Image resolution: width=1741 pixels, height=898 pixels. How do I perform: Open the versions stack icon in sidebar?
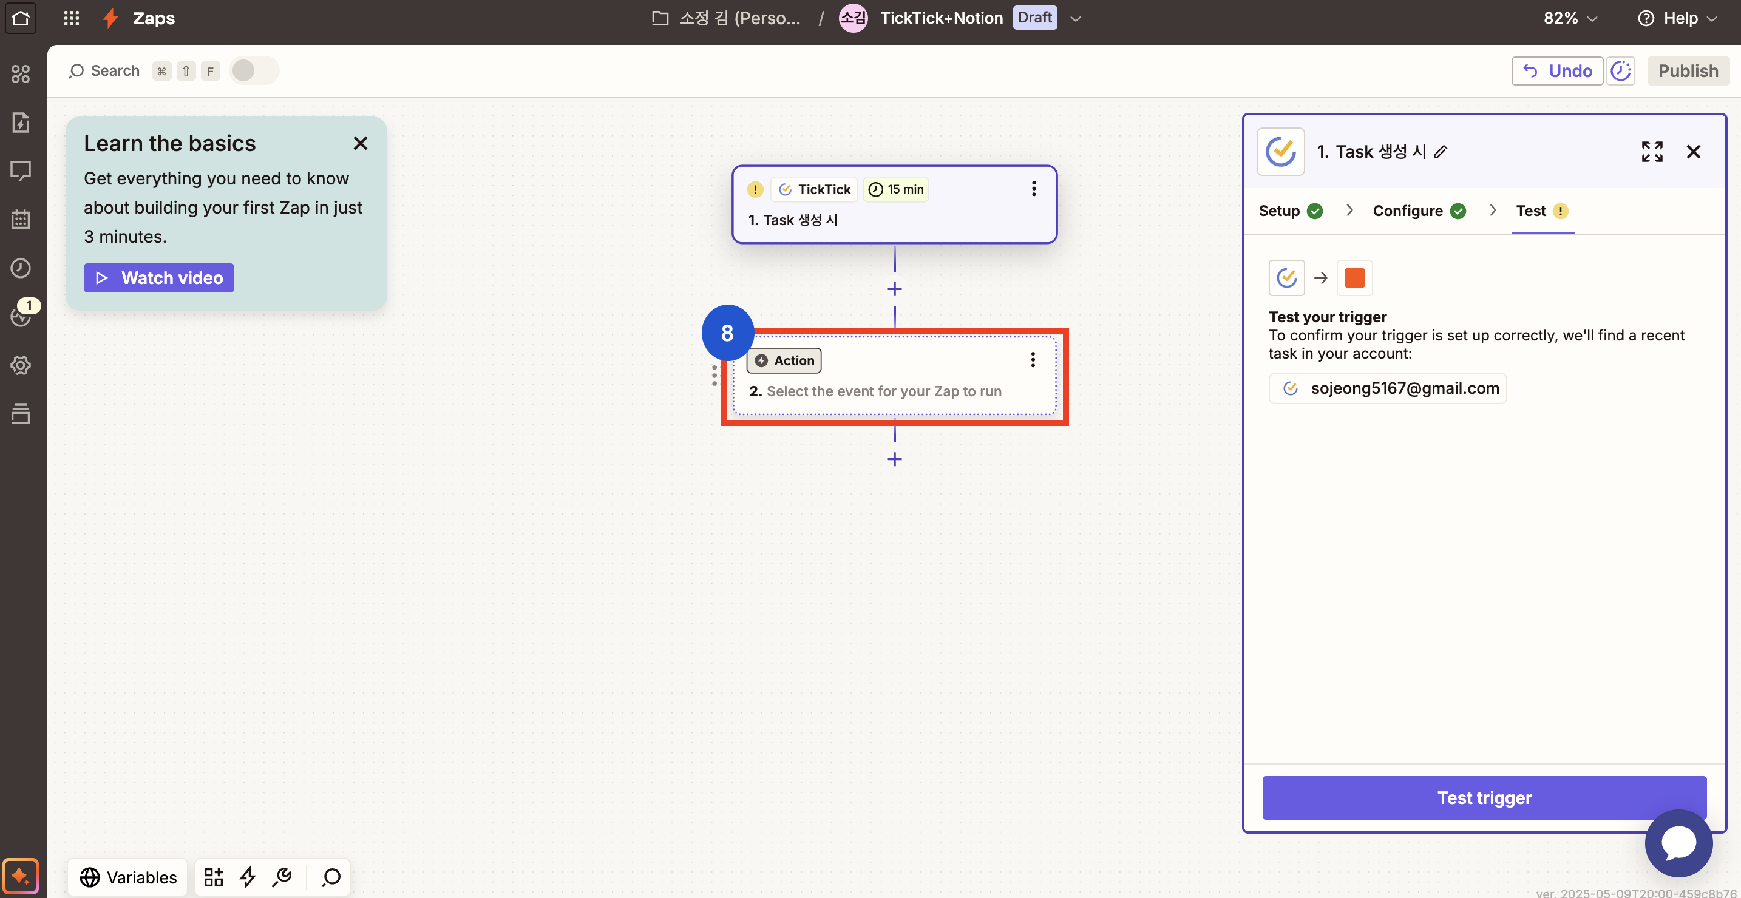click(x=20, y=414)
